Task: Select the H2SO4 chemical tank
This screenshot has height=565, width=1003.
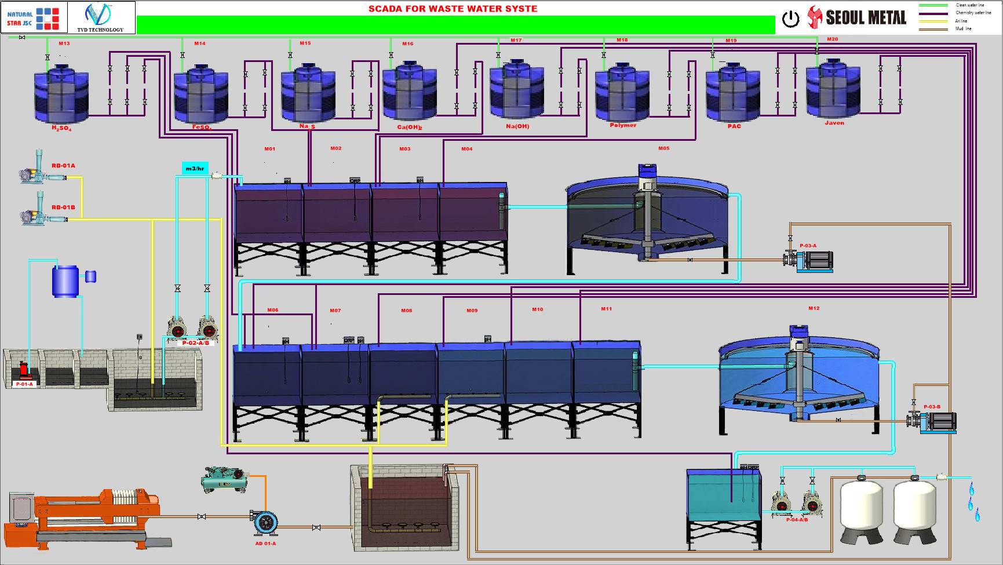Action: click(x=61, y=93)
